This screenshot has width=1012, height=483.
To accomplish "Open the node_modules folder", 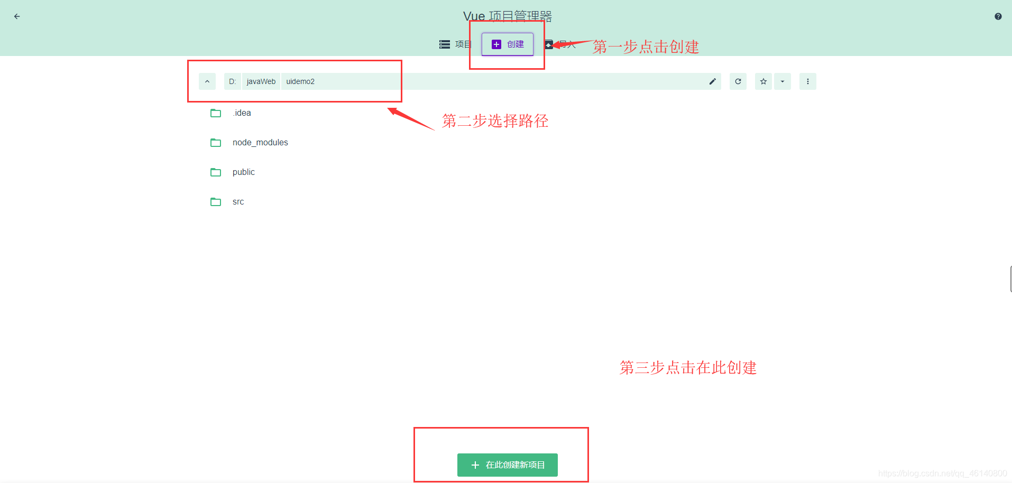I will coord(508,143).
